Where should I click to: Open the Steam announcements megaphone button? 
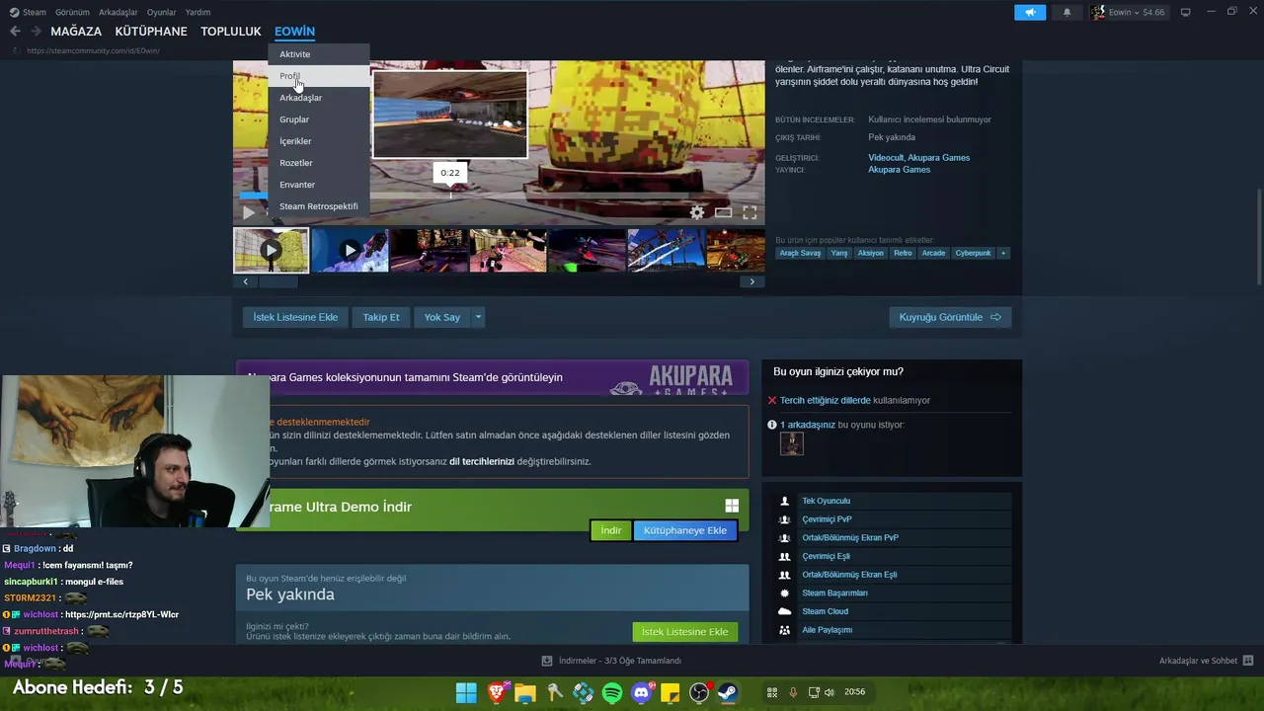tap(1029, 12)
